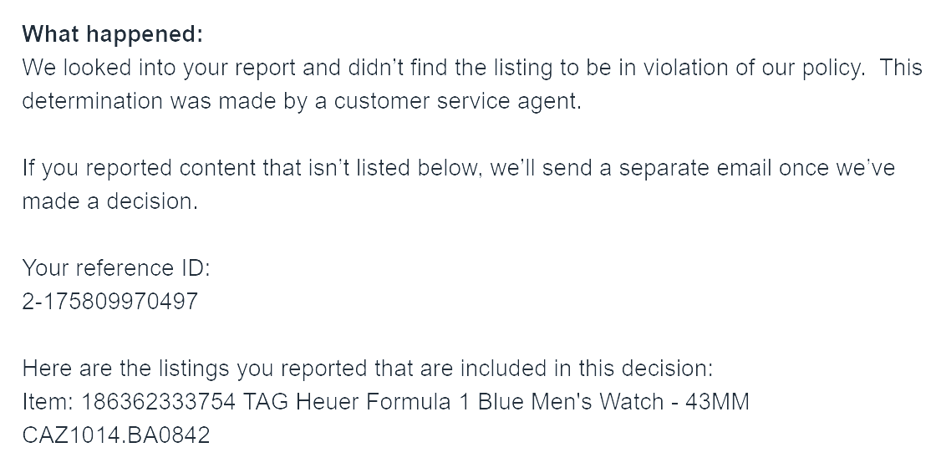Click the "43MM" size text
Image resolution: width=936 pixels, height=473 pixels.
[x=717, y=402]
